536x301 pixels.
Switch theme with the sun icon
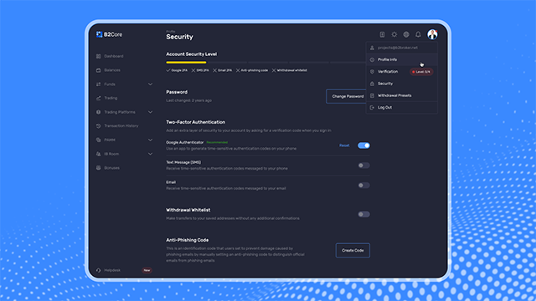394,34
